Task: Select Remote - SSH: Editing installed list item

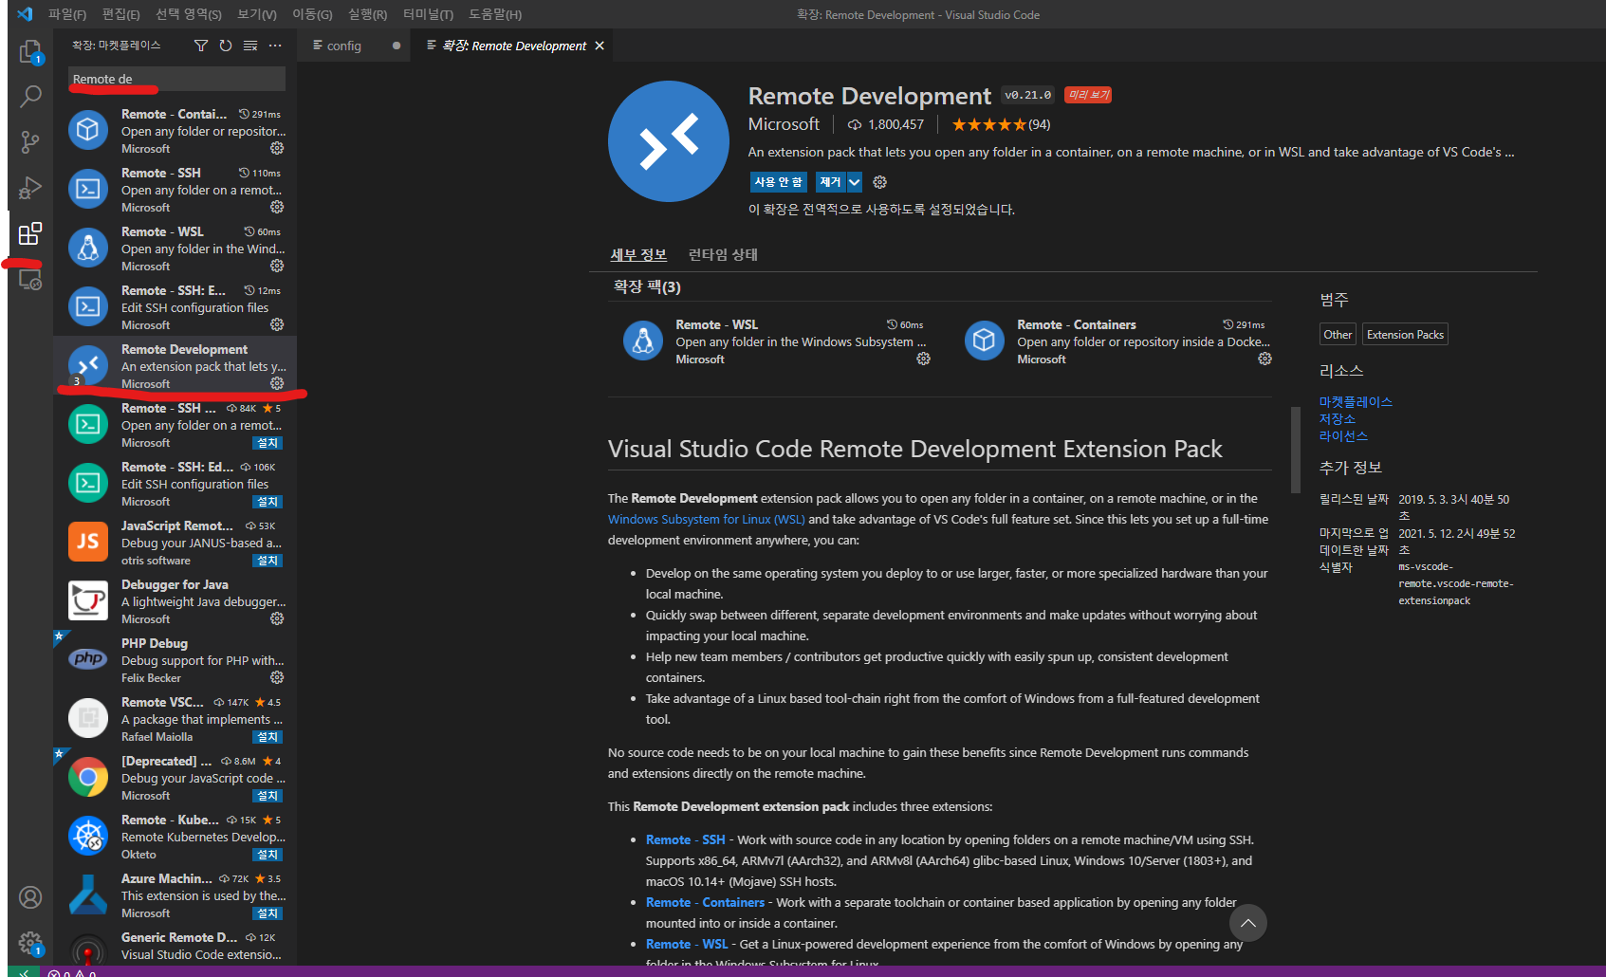Action: (x=175, y=307)
